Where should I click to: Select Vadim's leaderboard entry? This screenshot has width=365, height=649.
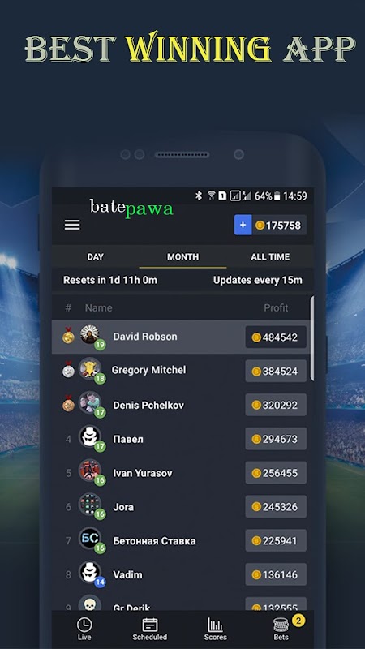pyautogui.click(x=181, y=574)
